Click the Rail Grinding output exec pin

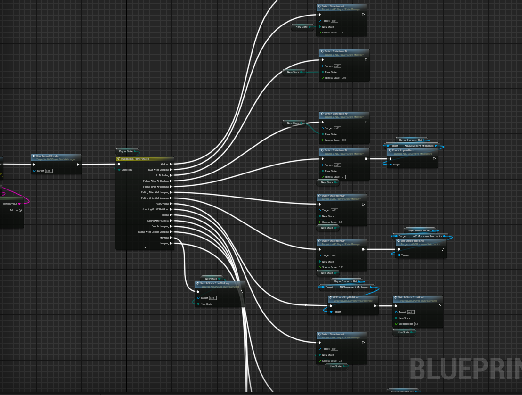click(171, 204)
